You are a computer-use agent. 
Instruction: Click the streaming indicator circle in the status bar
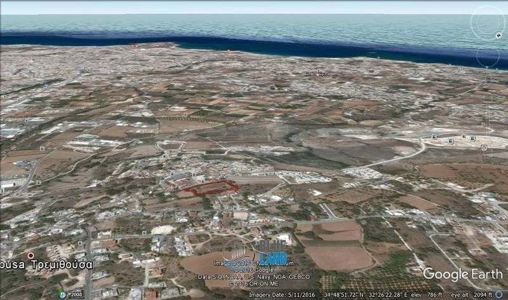point(499,294)
